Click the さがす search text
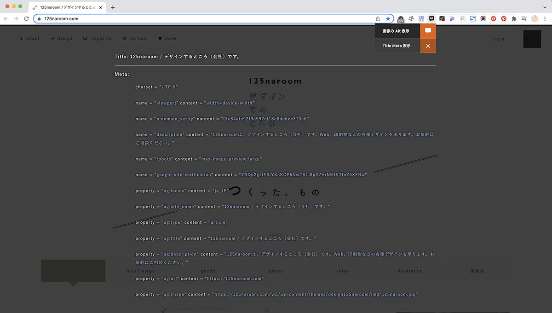This screenshot has width=552, height=313. click(x=499, y=39)
